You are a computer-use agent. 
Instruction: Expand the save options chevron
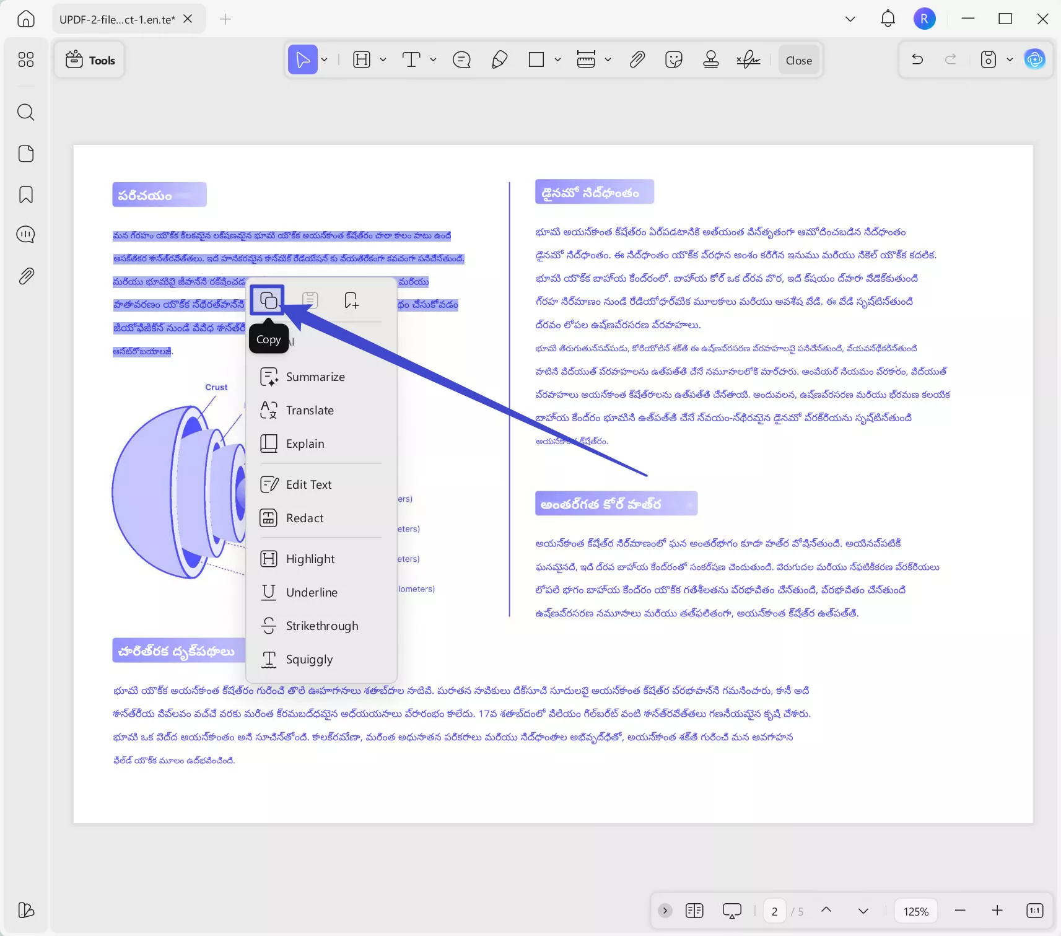[x=1010, y=59]
